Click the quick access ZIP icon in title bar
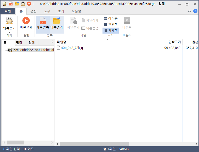 [11, 4]
